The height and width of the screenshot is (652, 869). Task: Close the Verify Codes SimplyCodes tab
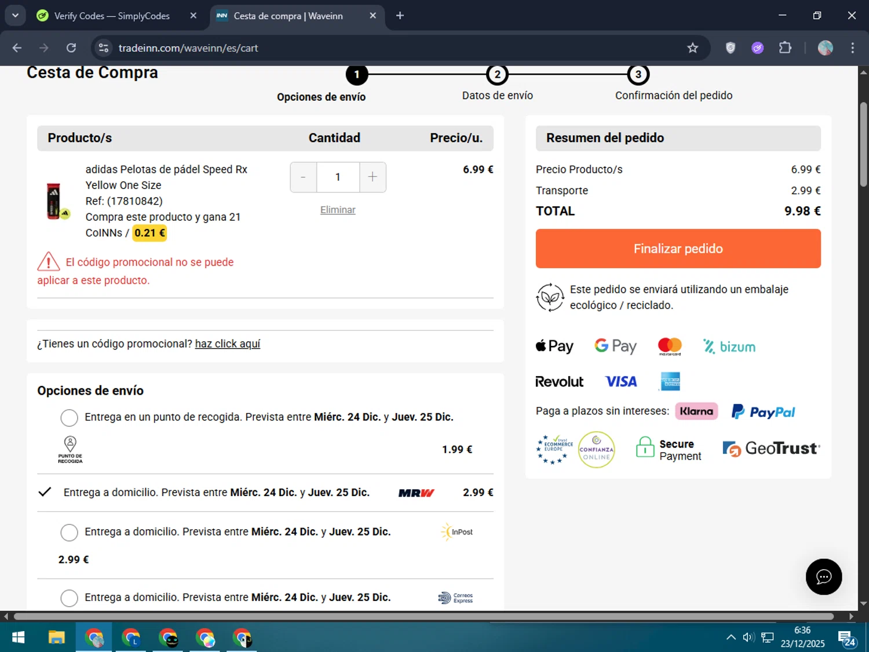pyautogui.click(x=193, y=16)
